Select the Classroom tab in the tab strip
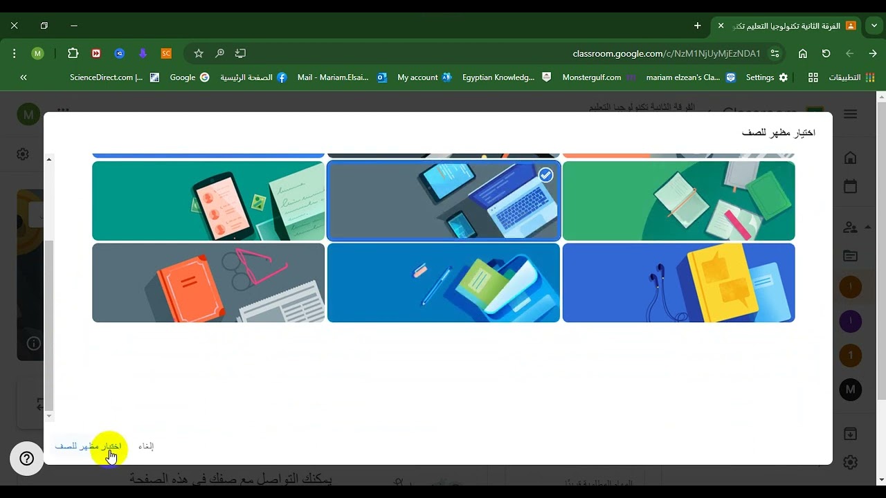Screen dimensions: 886x498 (x=786, y=26)
